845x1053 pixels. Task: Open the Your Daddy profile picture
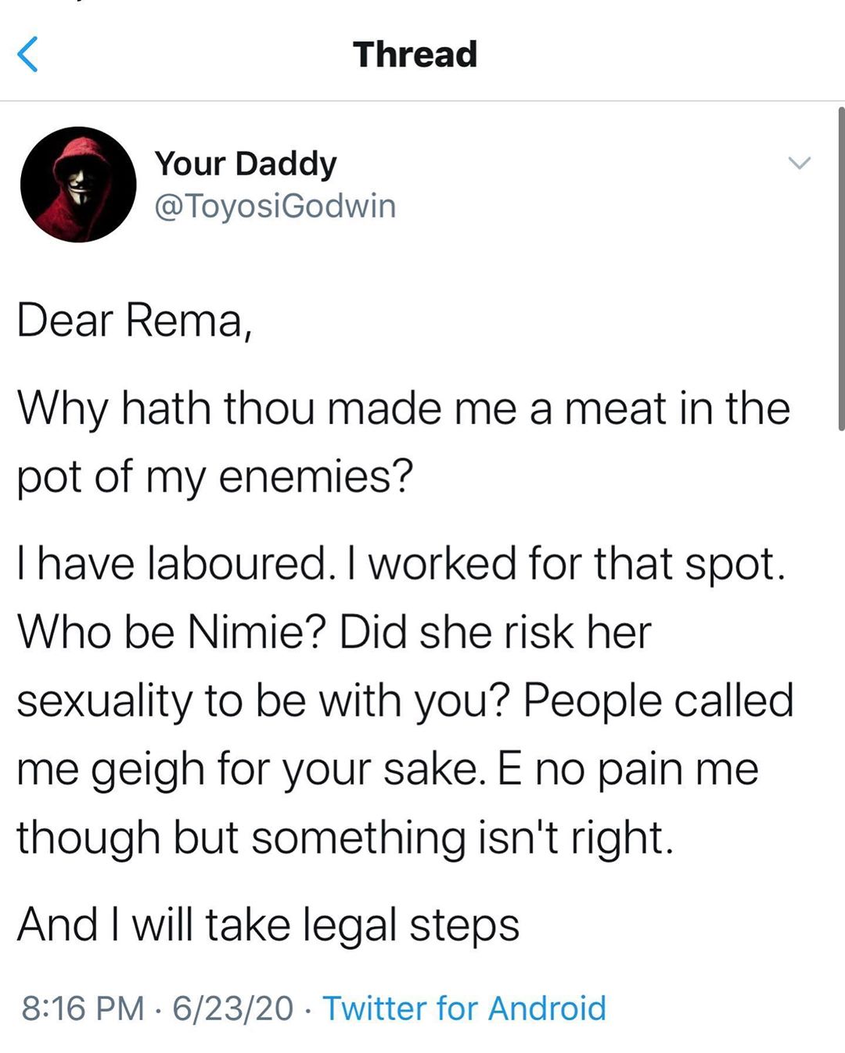click(78, 185)
